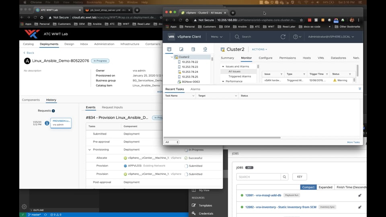Screen dimensions: 386x217
Task: Switch to Request Inputs tab
Action: (112, 107)
